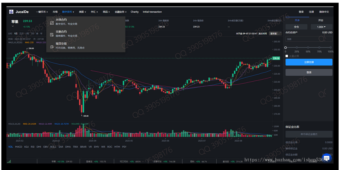Set position slider to 25% mark

pyautogui.click(x=297, y=48)
